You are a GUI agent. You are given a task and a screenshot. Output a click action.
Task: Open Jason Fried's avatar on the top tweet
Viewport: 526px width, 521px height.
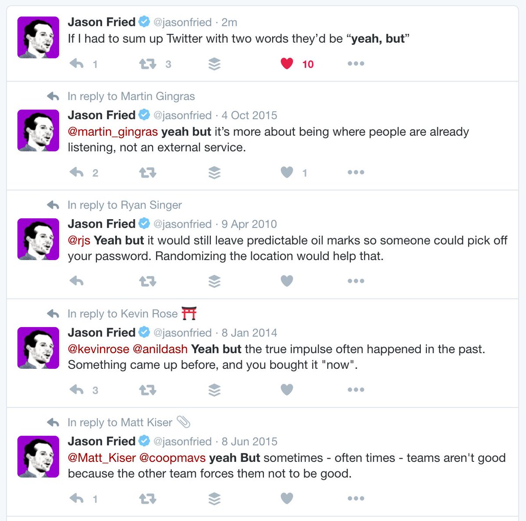click(x=38, y=37)
